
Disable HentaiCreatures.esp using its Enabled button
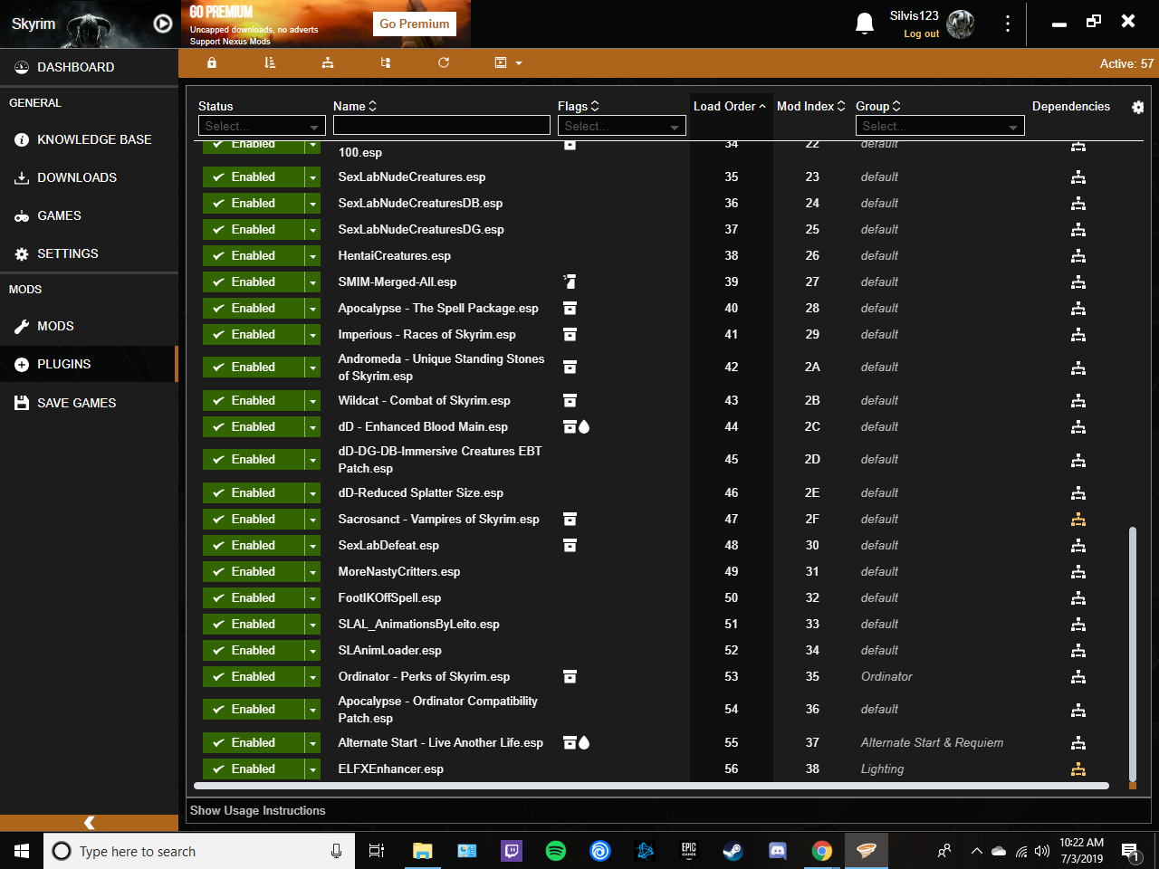pos(254,255)
